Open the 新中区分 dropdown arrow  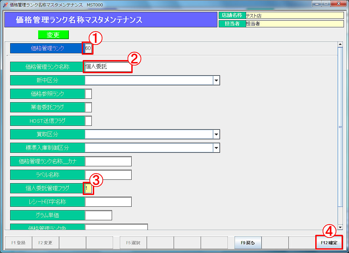coord(216,80)
